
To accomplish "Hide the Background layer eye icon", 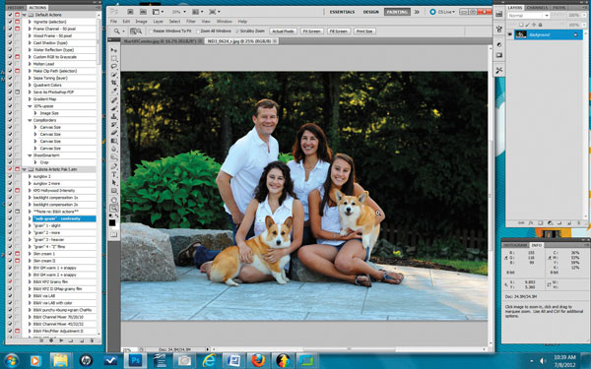I will point(510,34).
